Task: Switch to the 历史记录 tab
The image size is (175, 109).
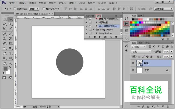Action: (x=90, y=16)
